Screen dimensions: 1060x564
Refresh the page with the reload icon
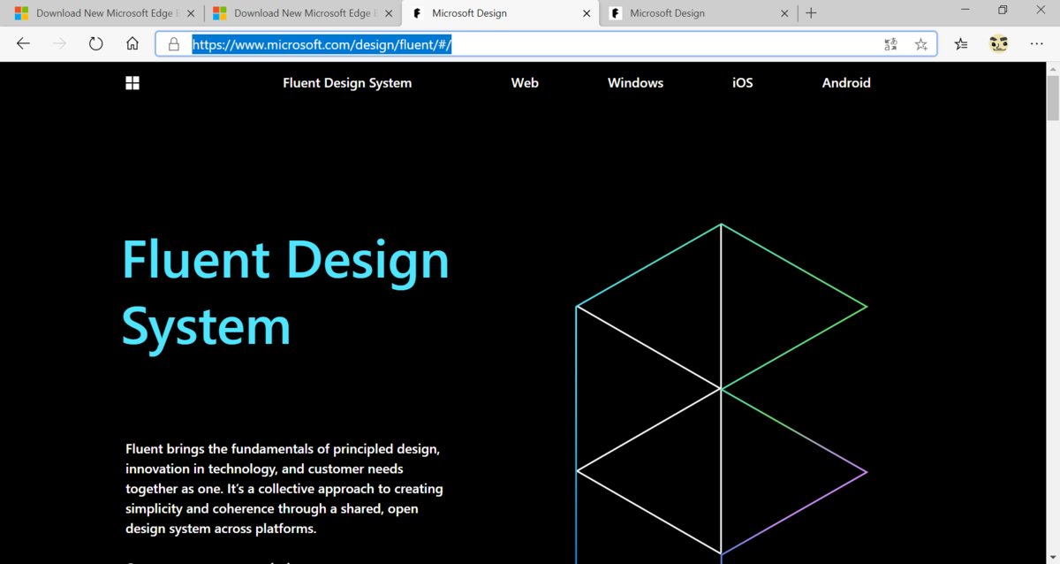pyautogui.click(x=95, y=44)
